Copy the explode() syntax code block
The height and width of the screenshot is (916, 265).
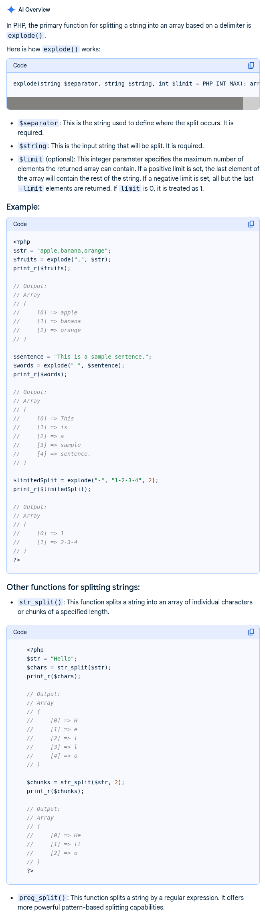click(x=251, y=65)
